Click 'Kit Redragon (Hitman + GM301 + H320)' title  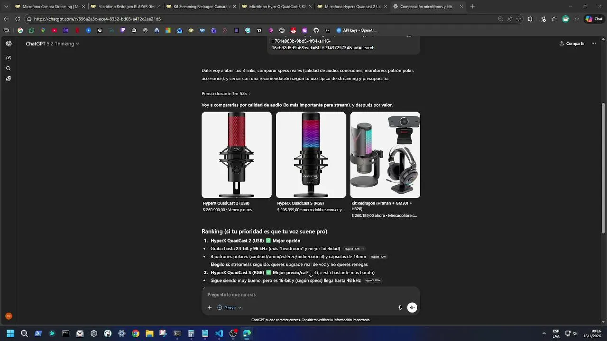point(382,206)
